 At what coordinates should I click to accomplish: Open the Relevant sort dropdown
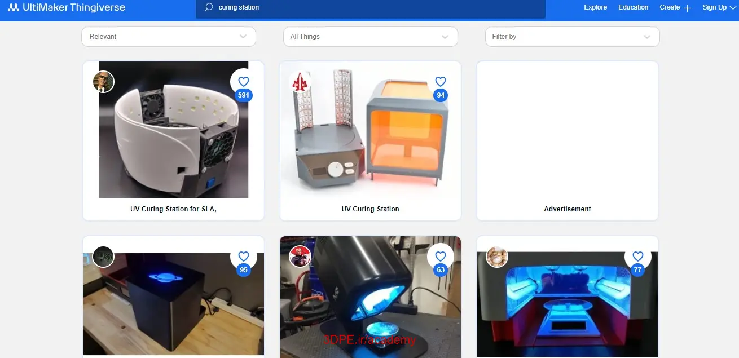coord(169,37)
